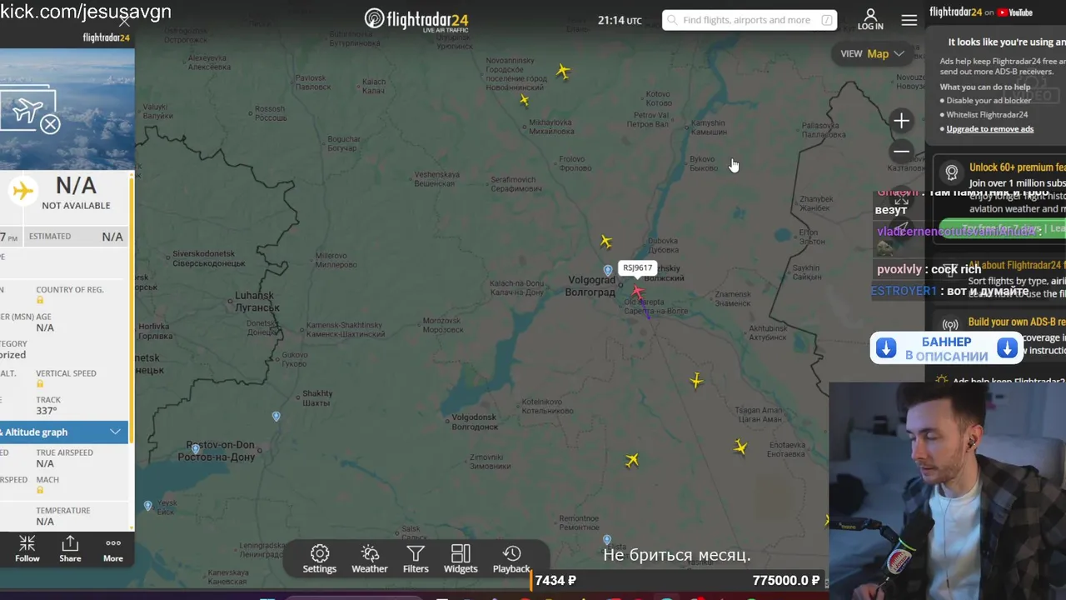
Task: Zoom in the map with plus button
Action: [901, 121]
